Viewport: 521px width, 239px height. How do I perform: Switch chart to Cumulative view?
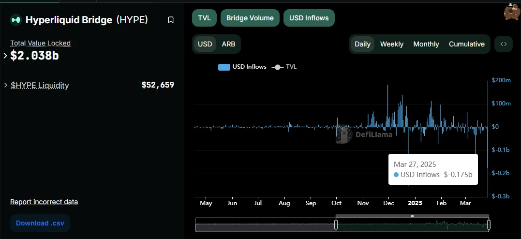coord(466,44)
